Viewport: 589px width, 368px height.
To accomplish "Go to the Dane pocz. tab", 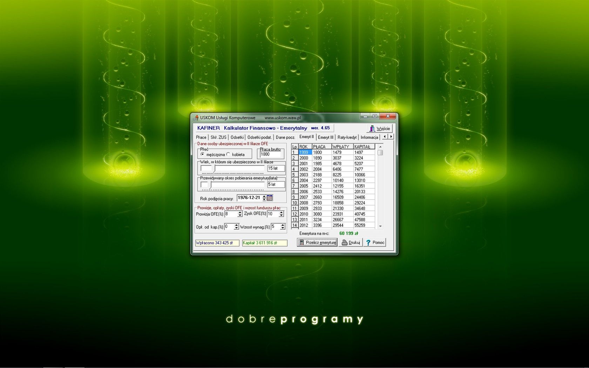I will [x=285, y=137].
